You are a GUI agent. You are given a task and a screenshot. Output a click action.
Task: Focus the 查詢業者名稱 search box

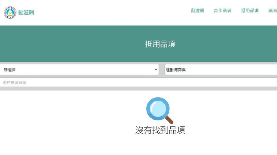[138, 82]
